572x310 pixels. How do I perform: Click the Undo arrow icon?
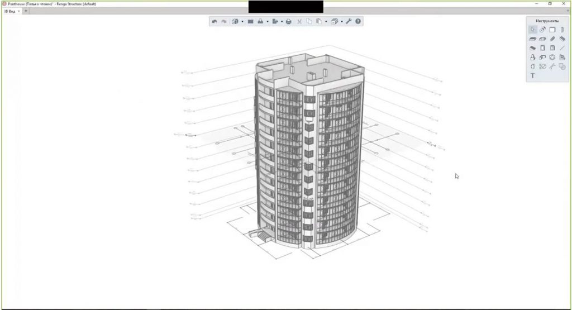[214, 22]
